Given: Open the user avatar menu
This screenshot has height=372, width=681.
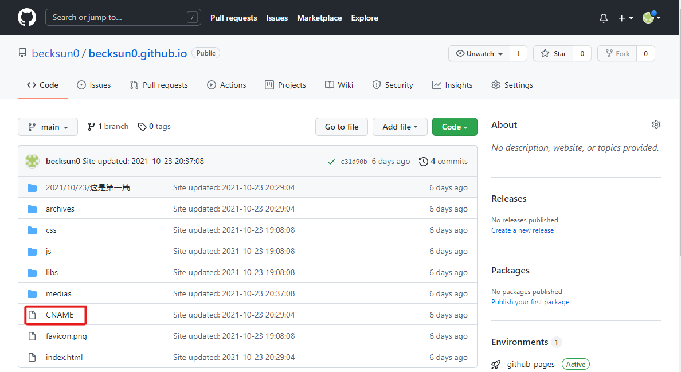Looking at the screenshot, I should pyautogui.click(x=651, y=17).
